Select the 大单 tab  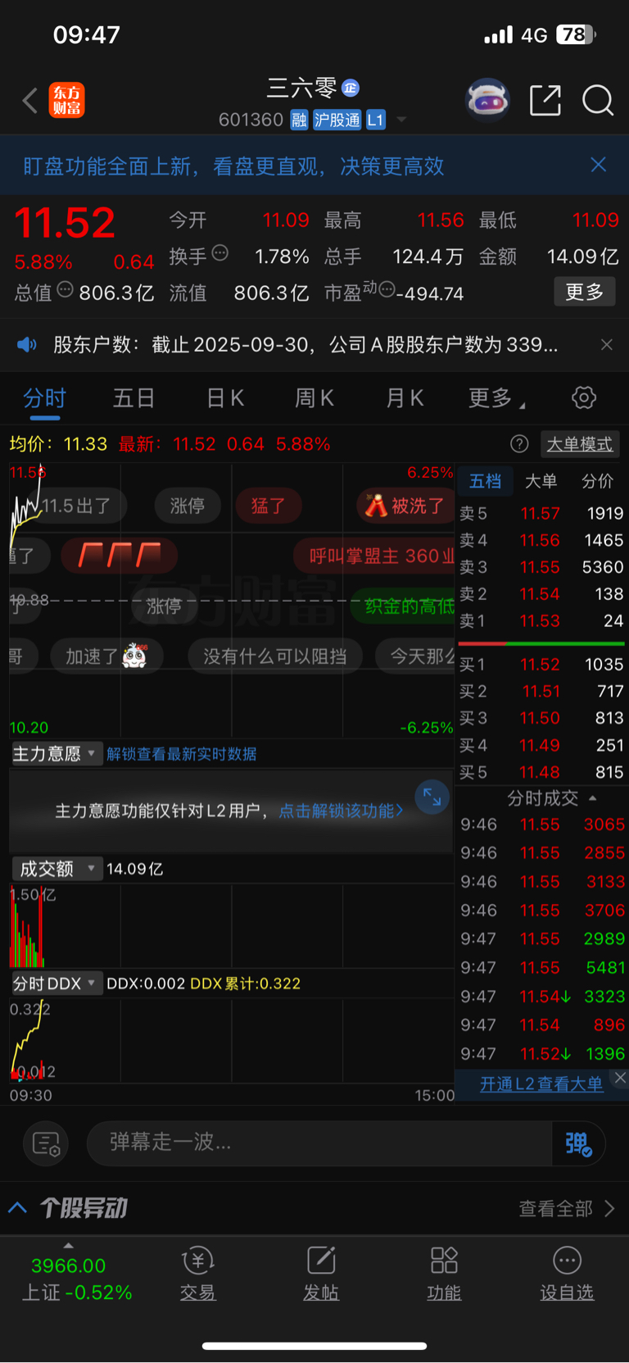541,481
